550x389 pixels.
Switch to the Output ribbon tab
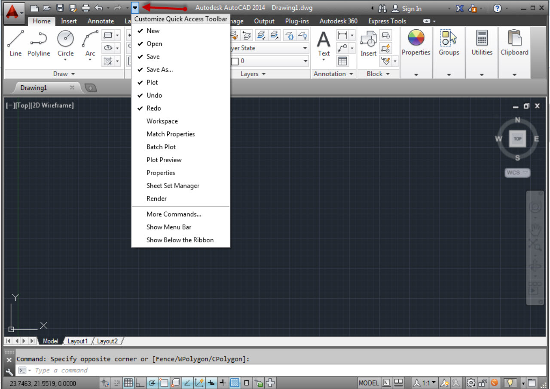(x=264, y=21)
